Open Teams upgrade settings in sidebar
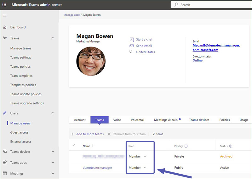Image resolution: width=252 pixels, height=179 pixels. click(x=27, y=103)
